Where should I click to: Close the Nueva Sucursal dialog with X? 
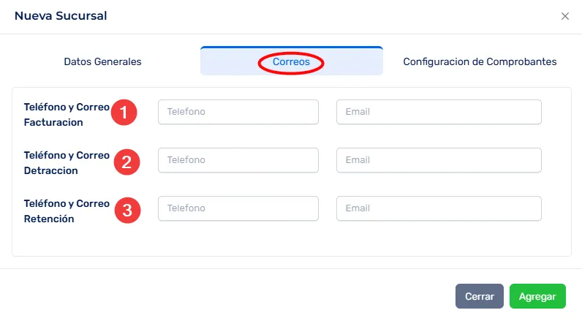(565, 16)
